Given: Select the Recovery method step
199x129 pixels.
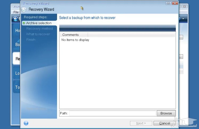Looking at the screenshot, I should pyautogui.click(x=39, y=29).
